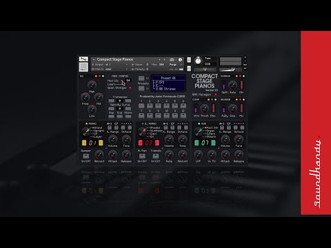Click the previous preset button above Presets label
This screenshot has height=248, width=331.
(x=141, y=79)
